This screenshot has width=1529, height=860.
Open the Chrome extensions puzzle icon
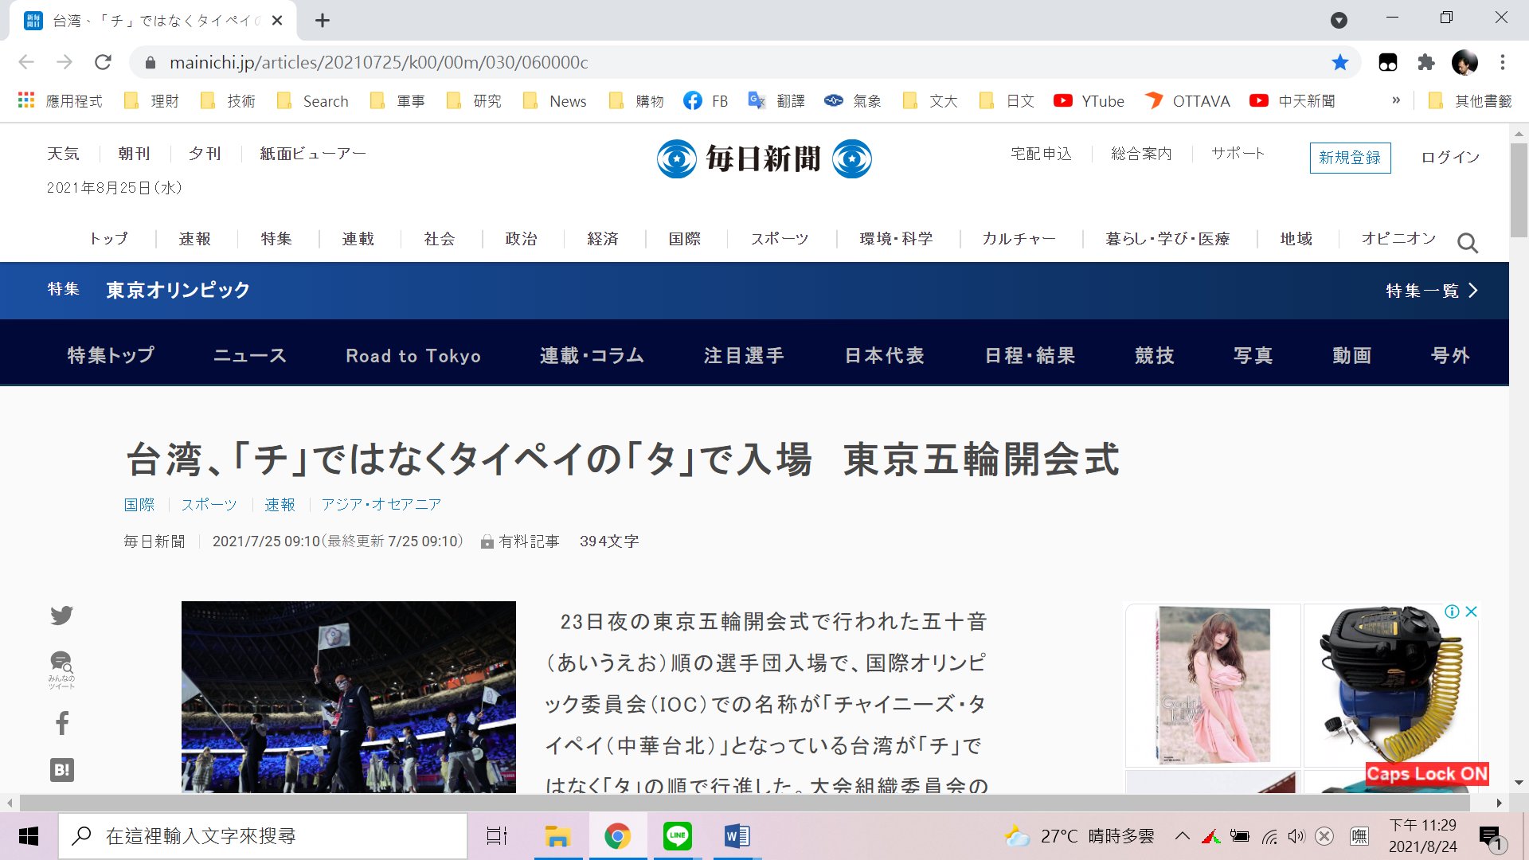(x=1426, y=62)
